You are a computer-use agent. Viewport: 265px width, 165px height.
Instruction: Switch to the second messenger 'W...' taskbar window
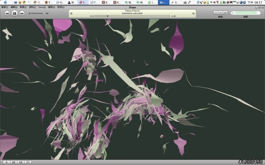coord(140,2)
